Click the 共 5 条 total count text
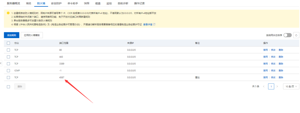 tap(256, 86)
